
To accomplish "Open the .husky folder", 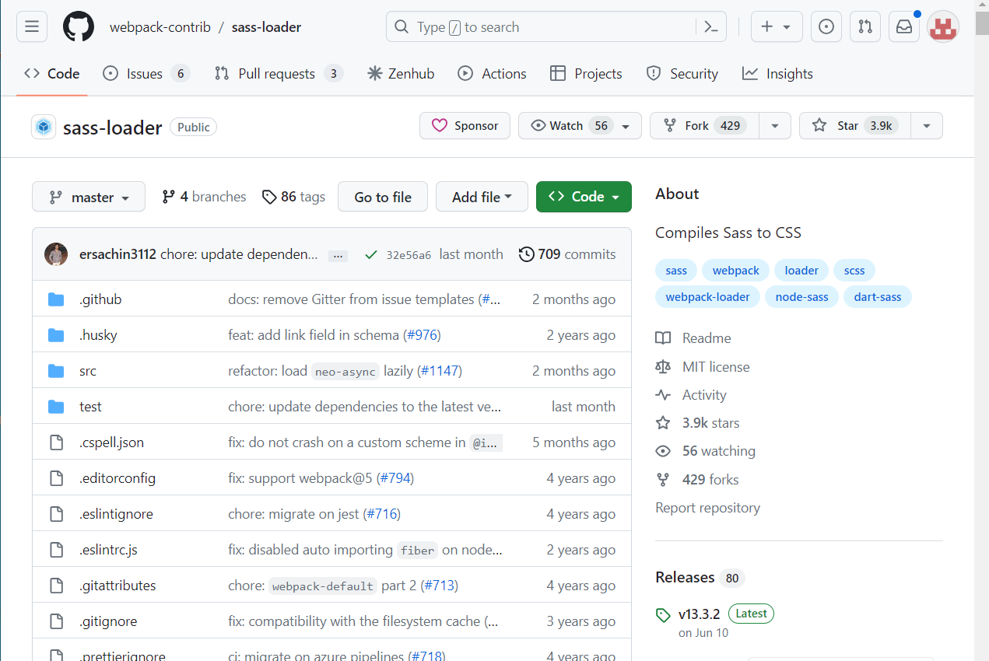I will (x=98, y=335).
